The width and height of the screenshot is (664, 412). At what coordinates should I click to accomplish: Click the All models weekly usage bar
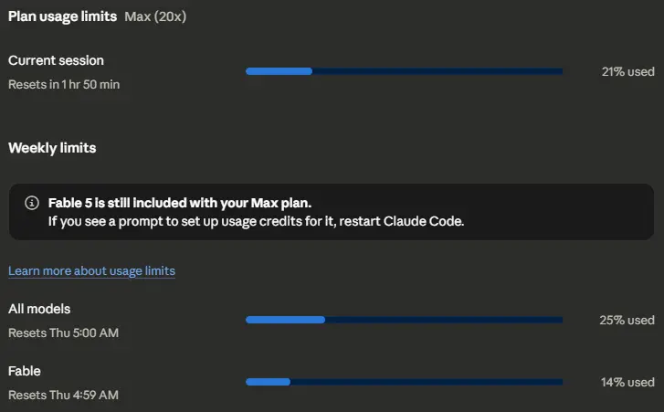point(404,320)
